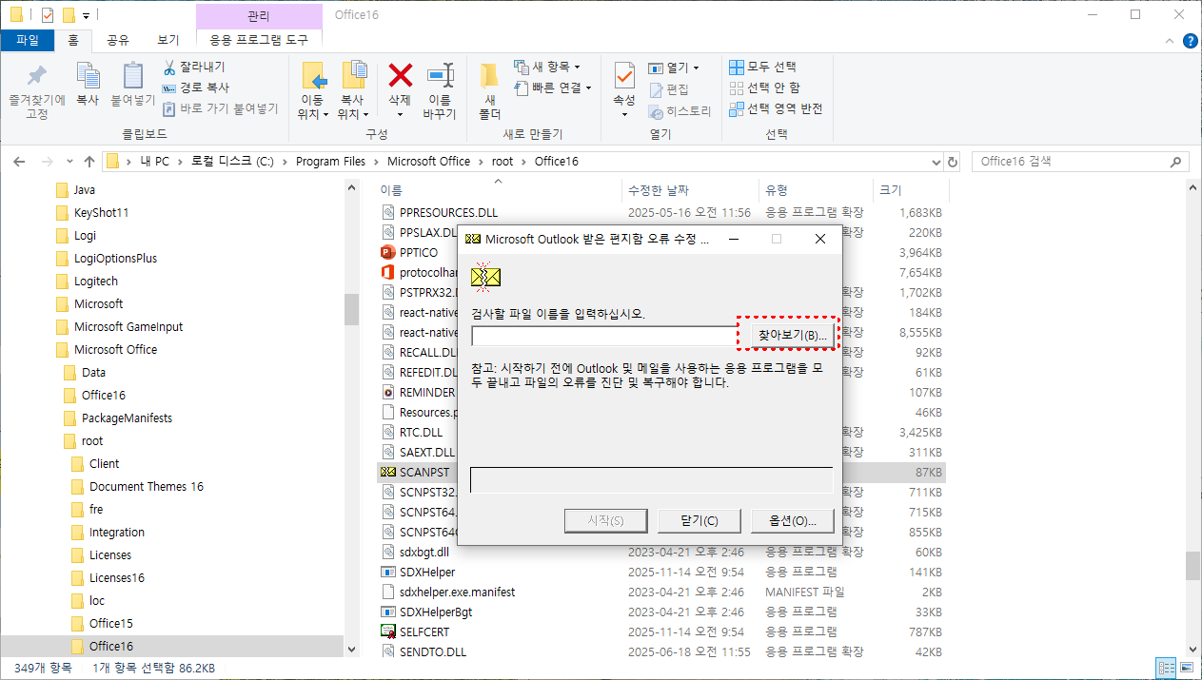Open the 응용 프로그램 도구 tab

[259, 40]
